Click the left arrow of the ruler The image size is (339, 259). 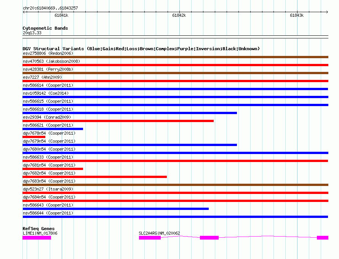pos(24,12)
